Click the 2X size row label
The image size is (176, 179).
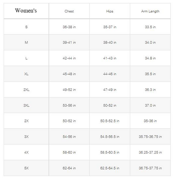(26, 121)
